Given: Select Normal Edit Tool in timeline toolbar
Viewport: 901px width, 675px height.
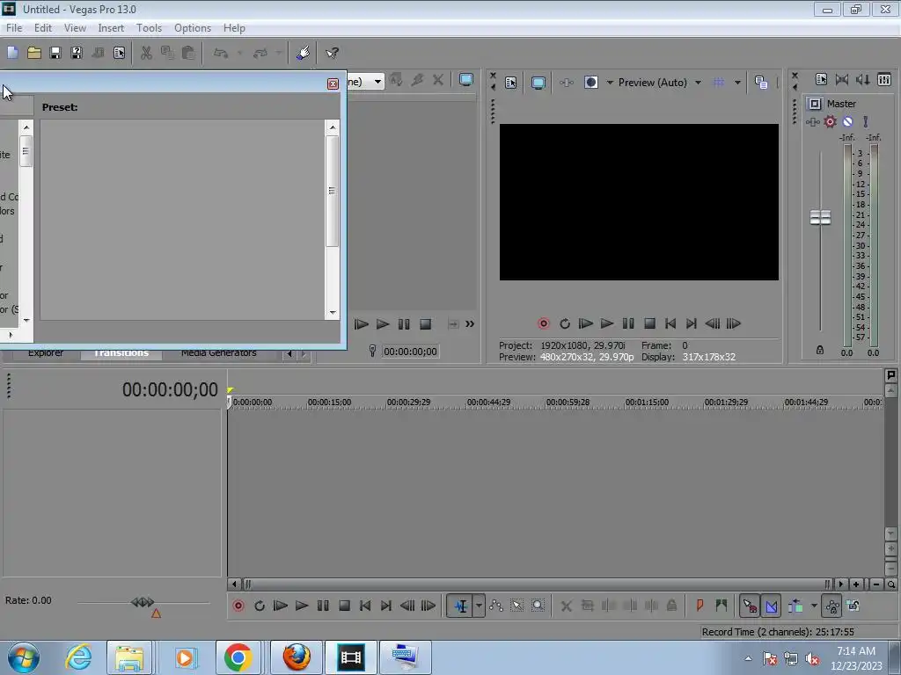Looking at the screenshot, I should click(x=460, y=606).
